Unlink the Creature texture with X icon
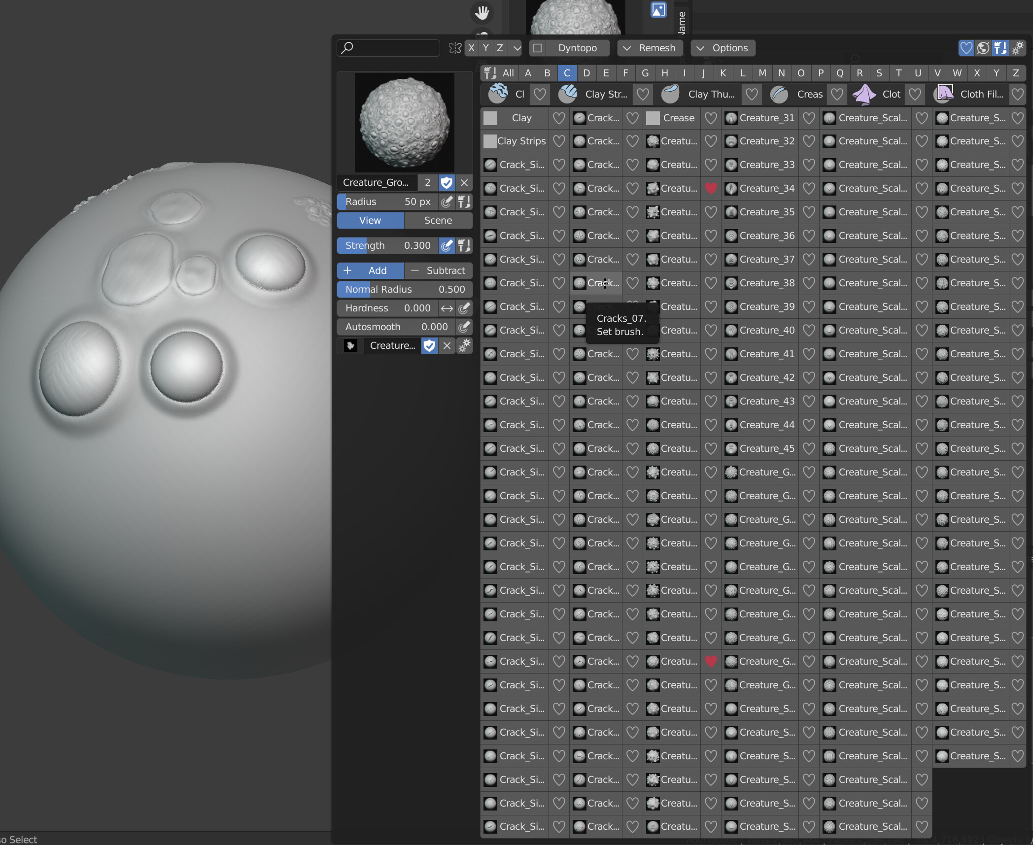 (x=447, y=345)
